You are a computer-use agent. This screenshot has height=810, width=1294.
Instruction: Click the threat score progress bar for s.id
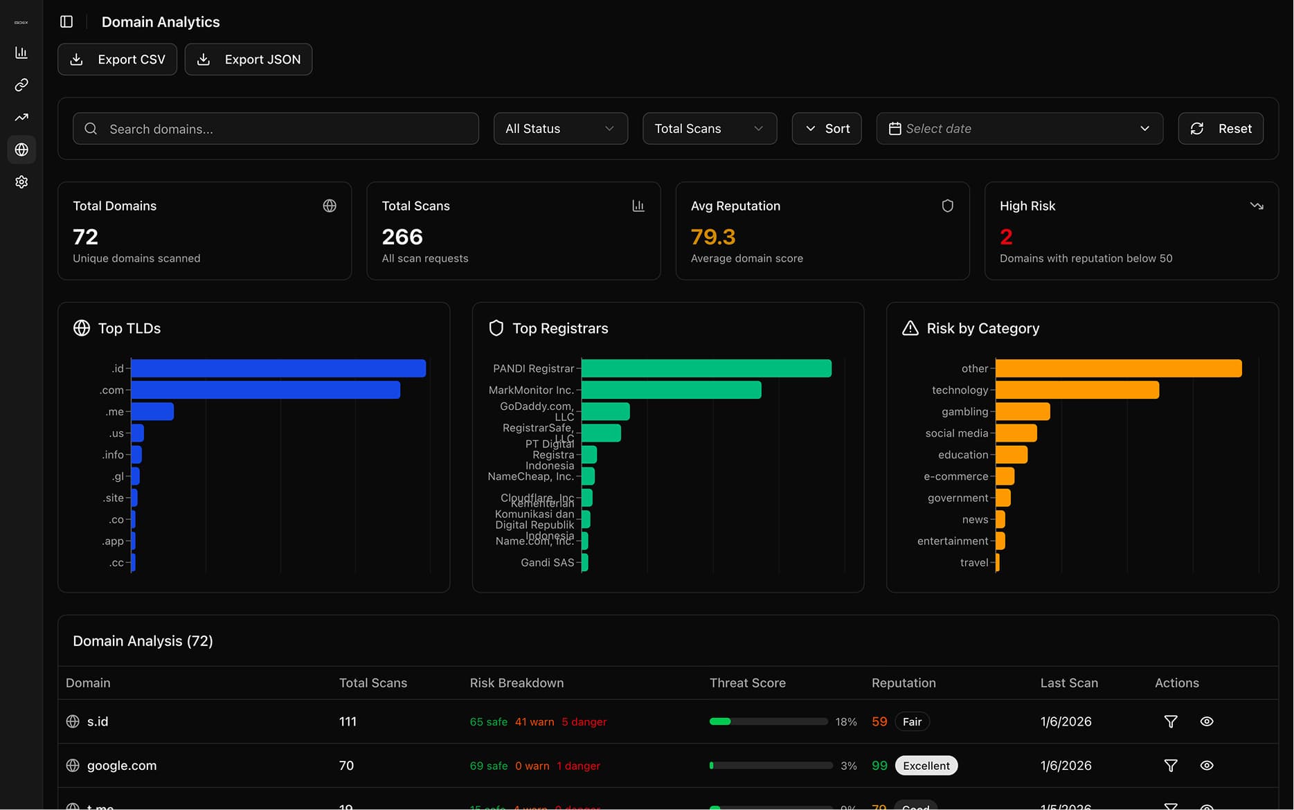coord(767,721)
